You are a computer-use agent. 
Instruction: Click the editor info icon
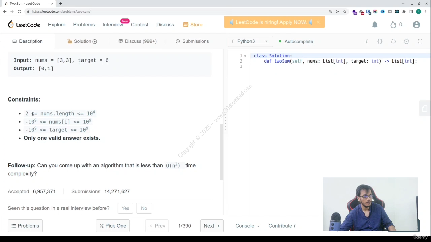[367, 41]
